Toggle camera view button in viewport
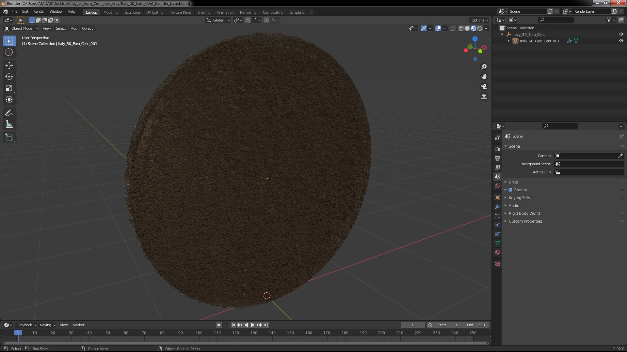The width and height of the screenshot is (627, 352). 484,87
